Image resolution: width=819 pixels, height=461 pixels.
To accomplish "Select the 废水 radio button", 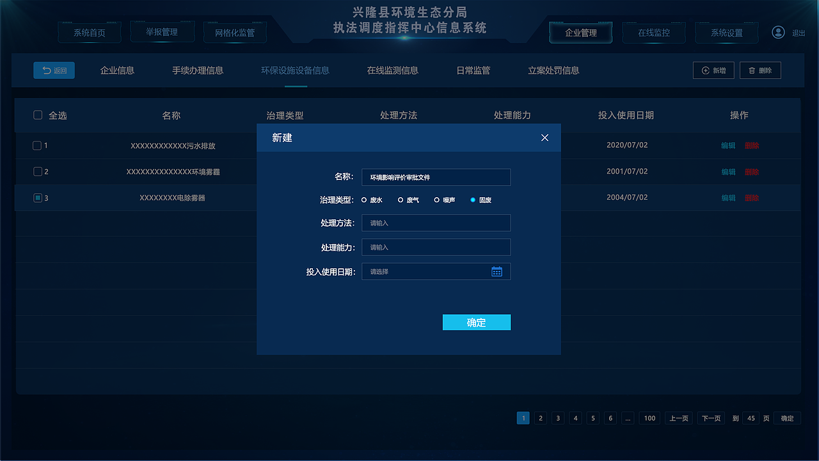I will pos(363,200).
